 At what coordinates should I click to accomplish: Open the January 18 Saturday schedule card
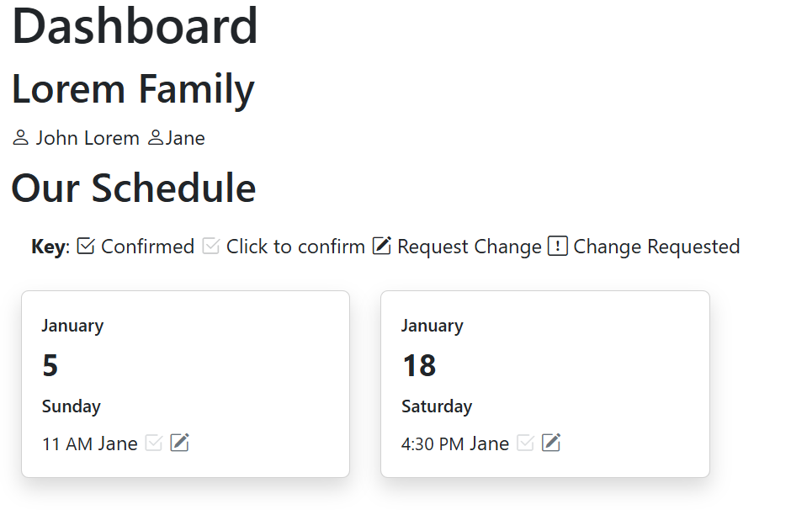pyautogui.click(x=544, y=384)
